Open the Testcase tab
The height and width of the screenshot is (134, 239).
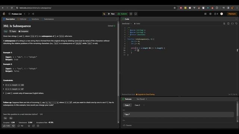pos(127,99)
